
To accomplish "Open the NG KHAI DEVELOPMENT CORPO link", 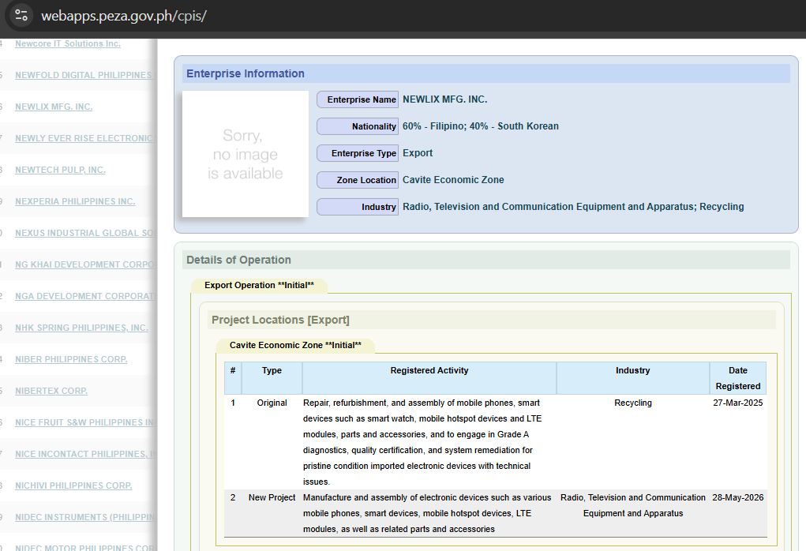I will click(x=84, y=264).
